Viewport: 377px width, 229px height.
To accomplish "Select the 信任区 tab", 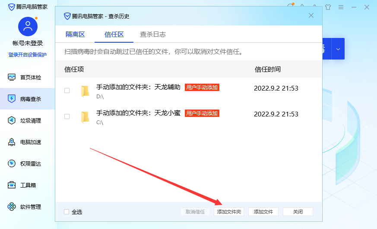I will click(x=114, y=35).
